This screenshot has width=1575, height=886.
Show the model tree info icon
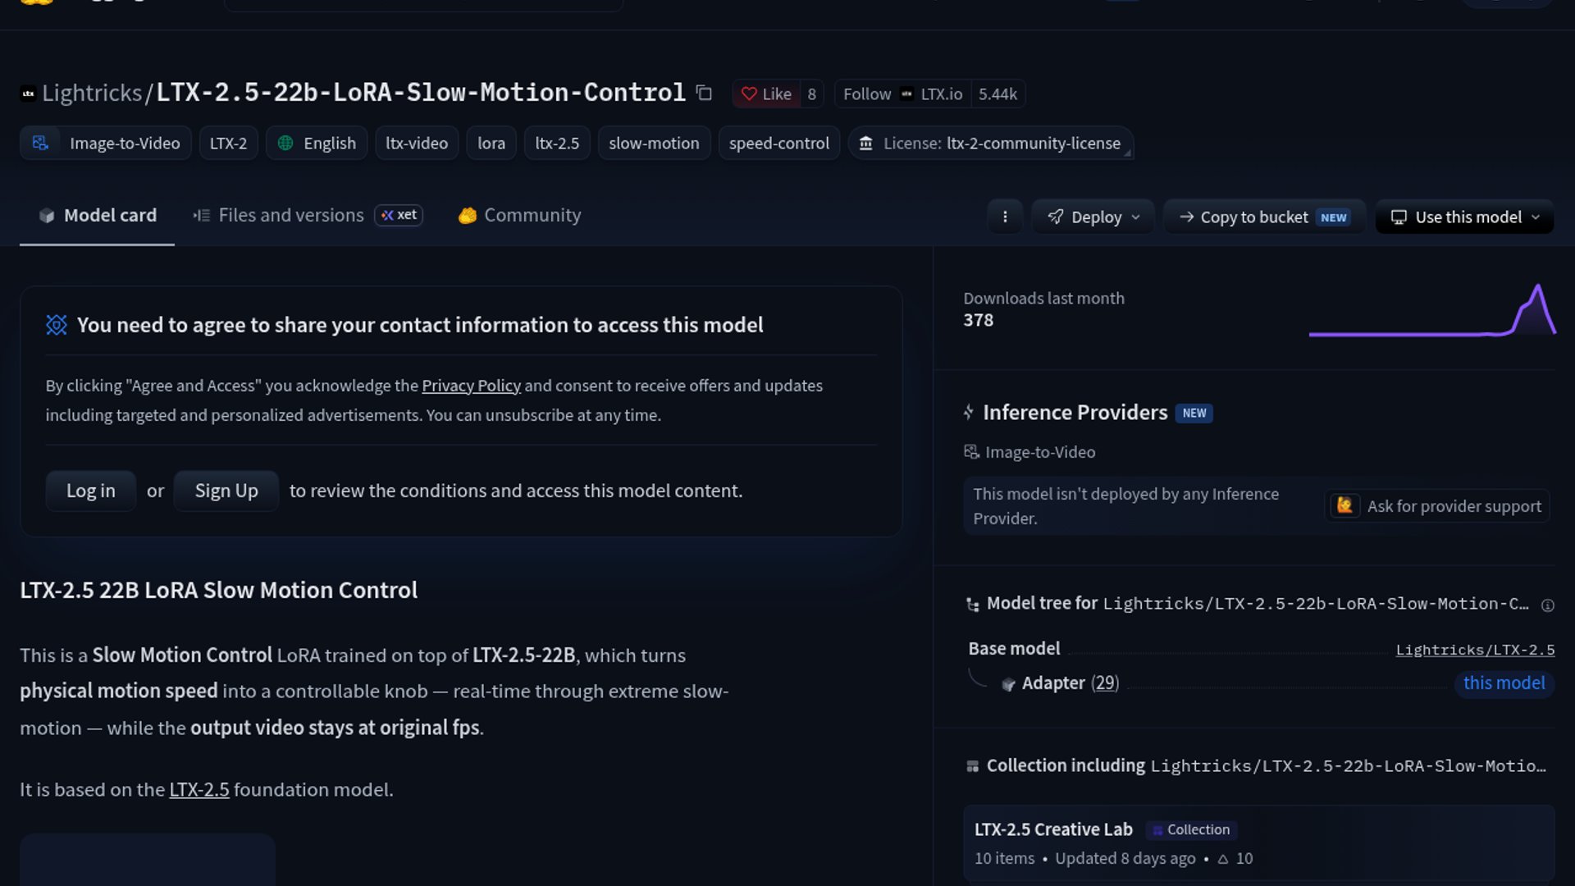point(1548,605)
